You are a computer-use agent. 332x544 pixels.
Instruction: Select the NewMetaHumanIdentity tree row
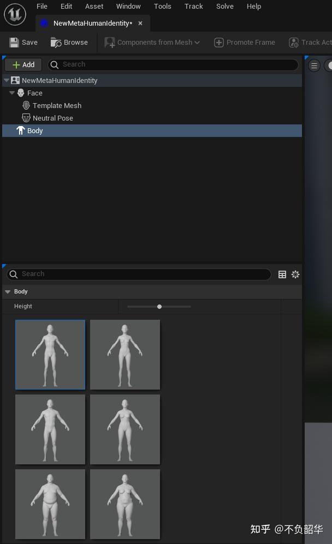tap(152, 81)
